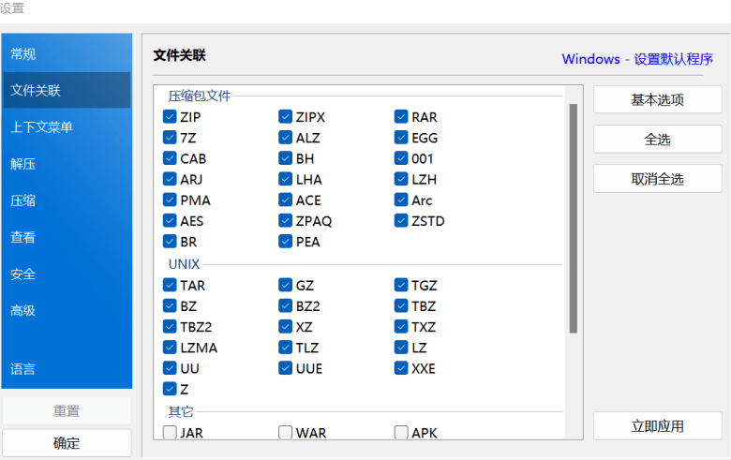The height and width of the screenshot is (460, 731).
Task: Toggle the RAR checkbox
Action: click(x=401, y=116)
